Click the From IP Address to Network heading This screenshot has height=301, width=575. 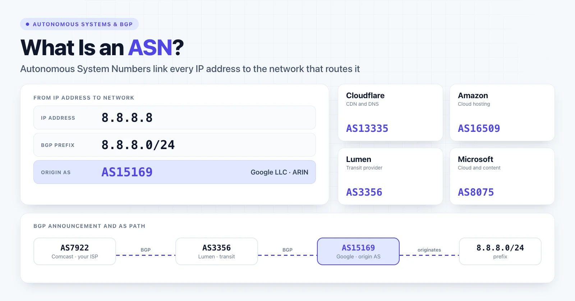[84, 98]
